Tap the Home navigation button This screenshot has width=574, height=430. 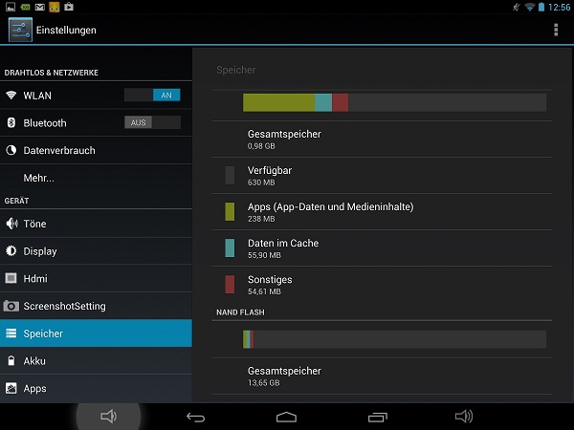(x=286, y=417)
